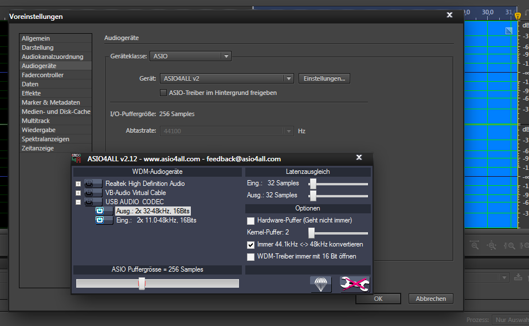Click the Latenzausgleich header

point(308,172)
